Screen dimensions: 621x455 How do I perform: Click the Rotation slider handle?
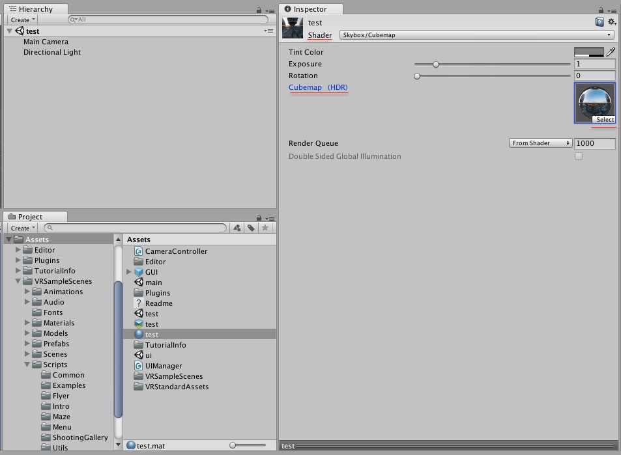click(x=416, y=76)
